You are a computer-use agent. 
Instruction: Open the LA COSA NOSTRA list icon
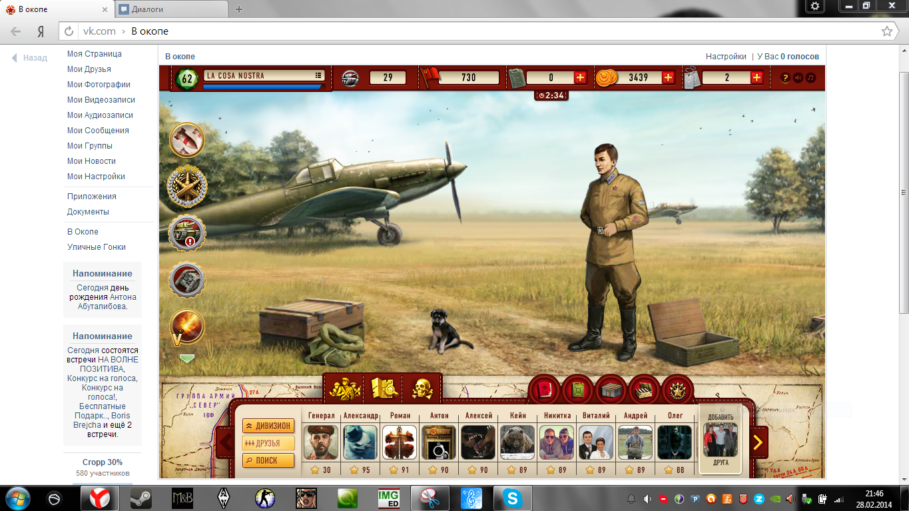coord(319,76)
